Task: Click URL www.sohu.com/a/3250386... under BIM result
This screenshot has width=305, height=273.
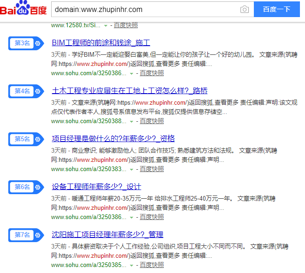Action: click(89, 73)
